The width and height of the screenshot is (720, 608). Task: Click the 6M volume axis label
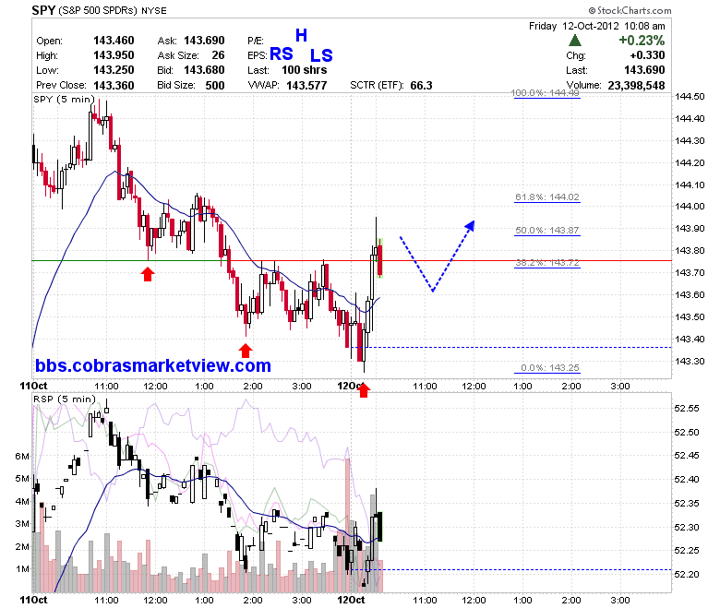(22, 456)
